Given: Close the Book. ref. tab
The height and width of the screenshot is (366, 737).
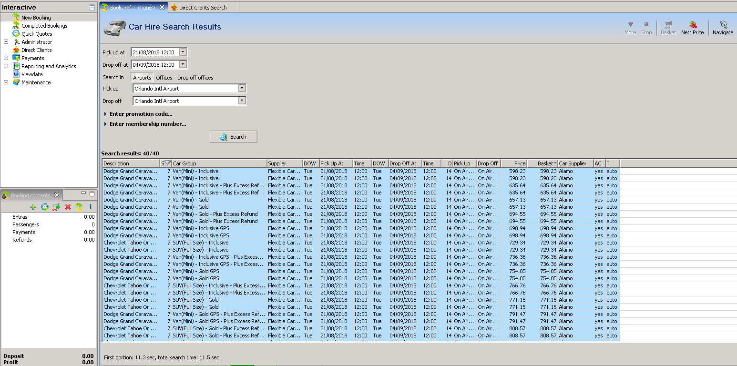Looking at the screenshot, I should click(x=162, y=7).
